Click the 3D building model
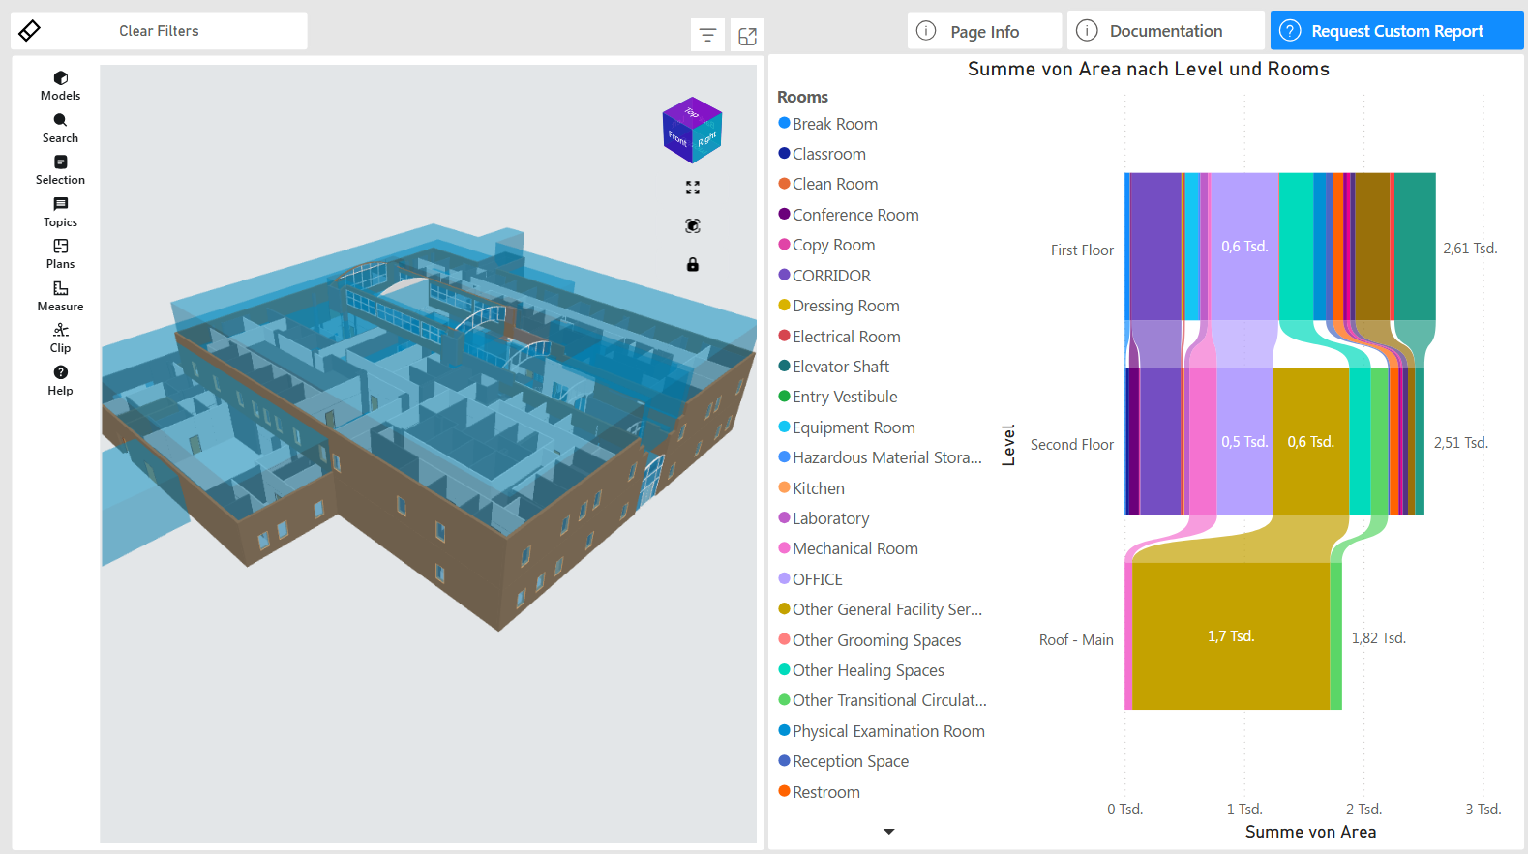 (428, 426)
